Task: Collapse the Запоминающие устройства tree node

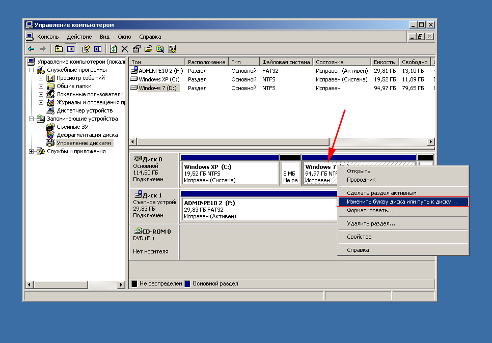Action: (x=32, y=119)
